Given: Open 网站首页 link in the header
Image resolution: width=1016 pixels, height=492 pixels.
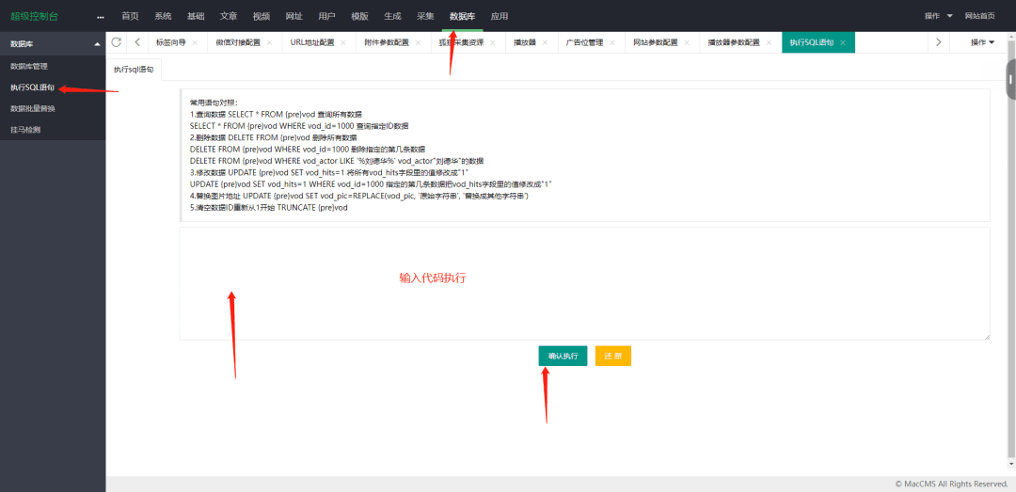Looking at the screenshot, I should point(979,16).
